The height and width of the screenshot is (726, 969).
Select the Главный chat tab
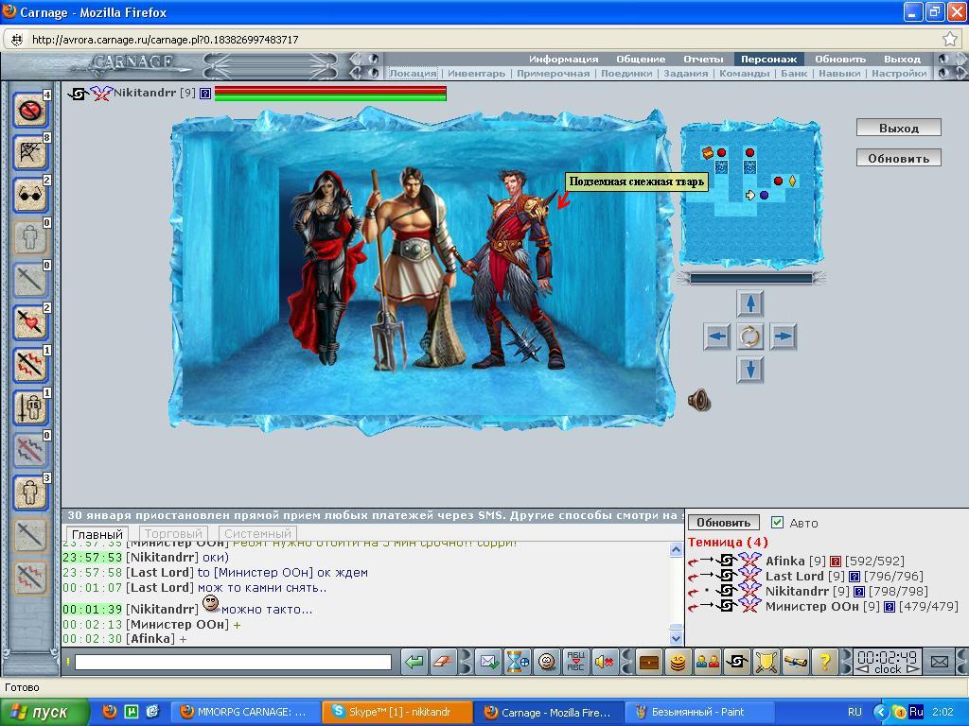(x=97, y=534)
